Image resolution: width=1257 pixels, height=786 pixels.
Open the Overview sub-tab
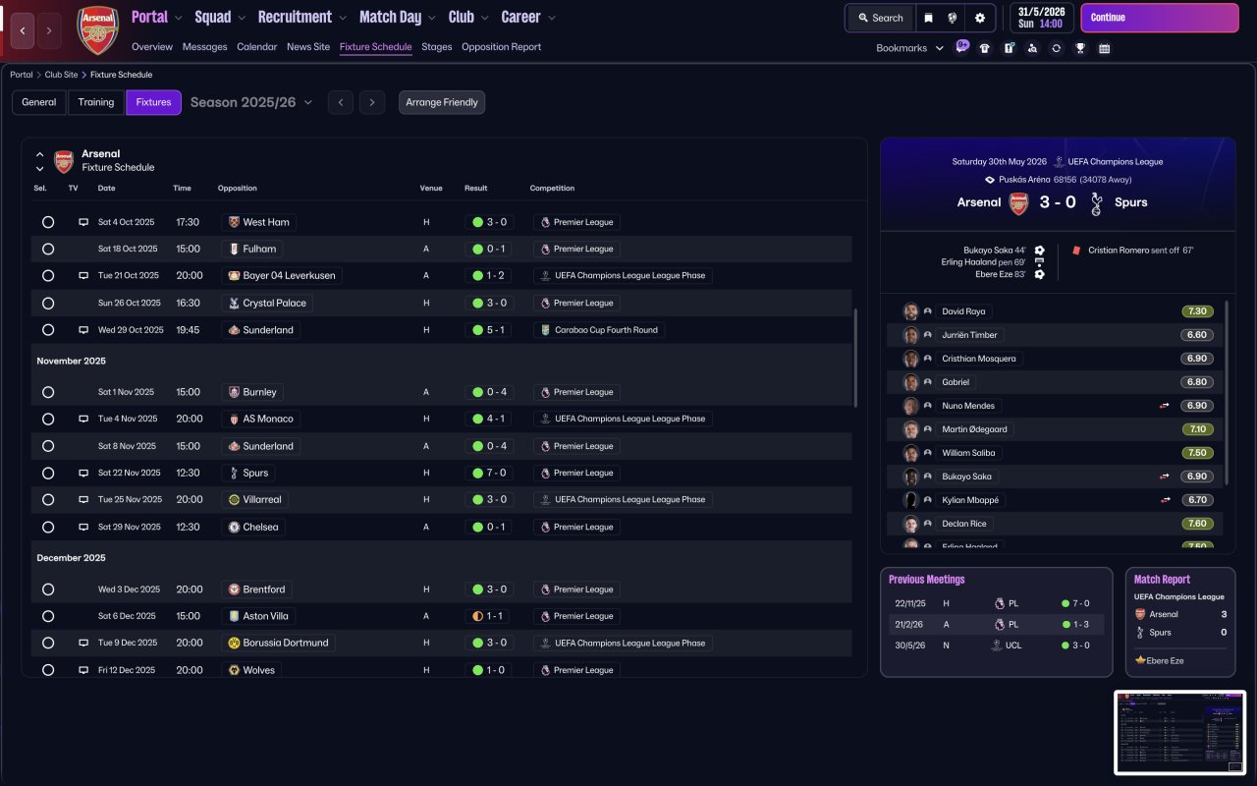152,46
